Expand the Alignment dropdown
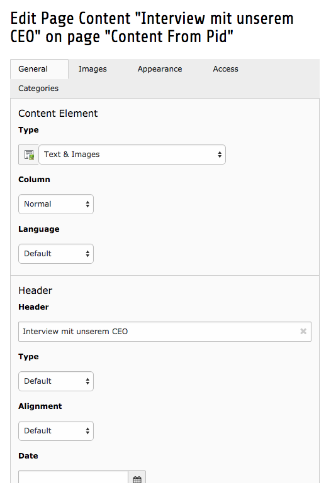 tap(56, 431)
